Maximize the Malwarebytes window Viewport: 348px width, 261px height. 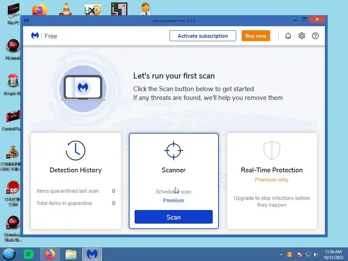304,19
